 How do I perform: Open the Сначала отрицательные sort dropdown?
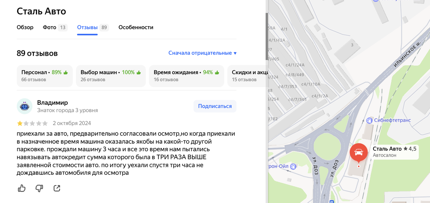pos(202,53)
